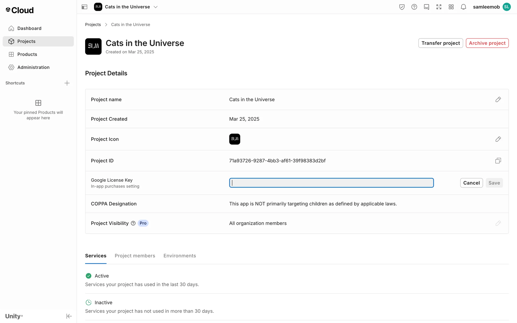Copy the Project ID to clipboard

[498, 161]
